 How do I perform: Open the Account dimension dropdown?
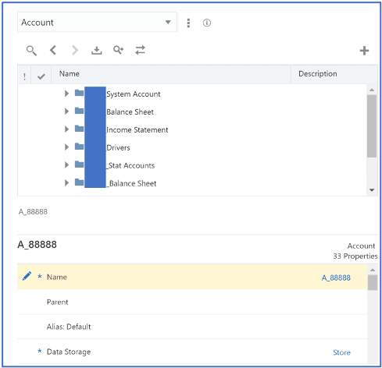(97, 22)
